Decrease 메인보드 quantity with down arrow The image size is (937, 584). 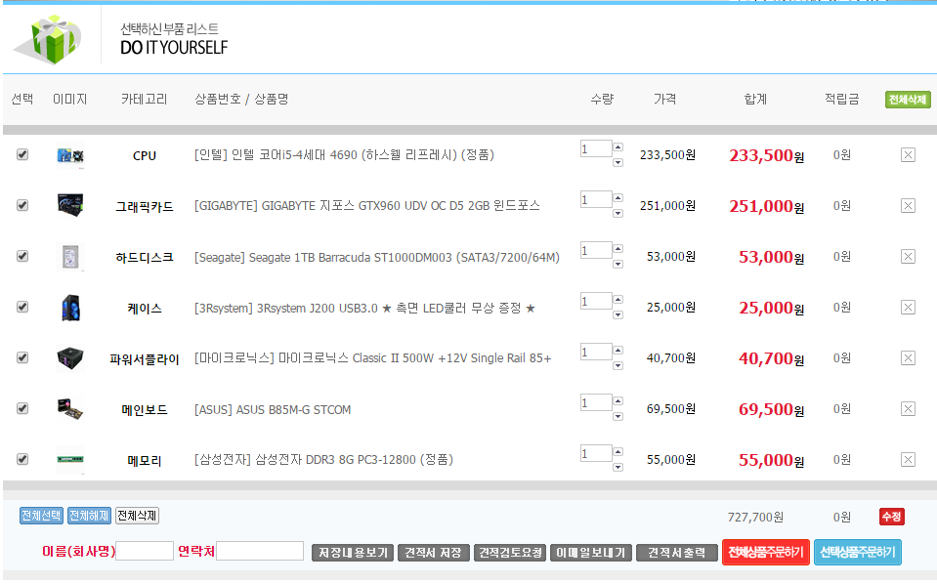[x=618, y=416]
